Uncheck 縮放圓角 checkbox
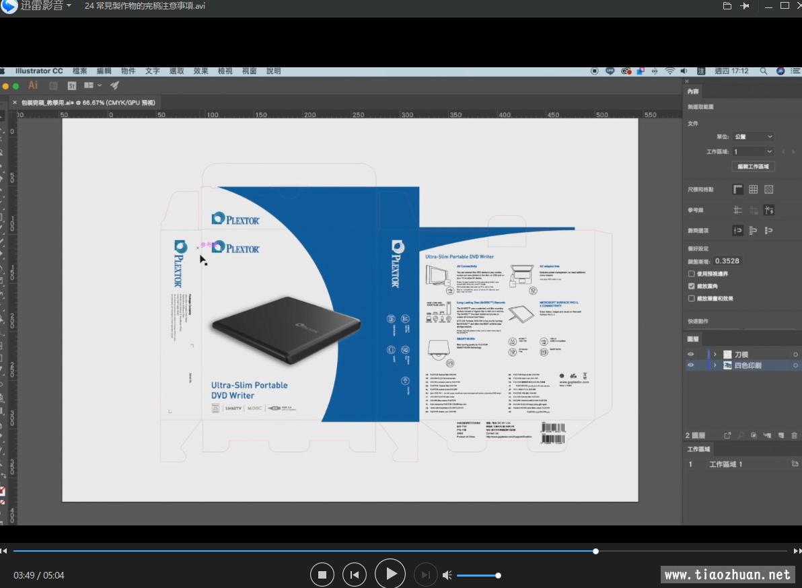Image resolution: width=802 pixels, height=588 pixels. click(692, 287)
